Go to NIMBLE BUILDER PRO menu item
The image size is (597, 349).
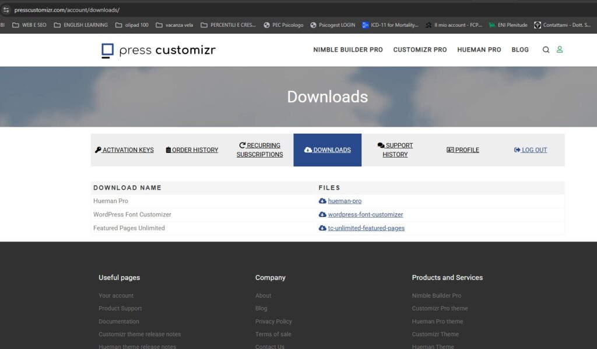[348, 50]
